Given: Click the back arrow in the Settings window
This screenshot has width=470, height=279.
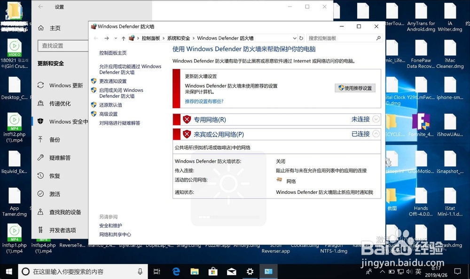Looking at the screenshot, I should 41,7.
